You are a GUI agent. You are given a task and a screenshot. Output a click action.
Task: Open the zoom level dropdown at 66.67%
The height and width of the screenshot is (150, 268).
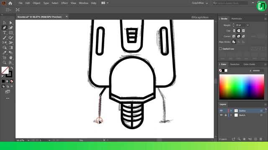[x=28, y=140]
